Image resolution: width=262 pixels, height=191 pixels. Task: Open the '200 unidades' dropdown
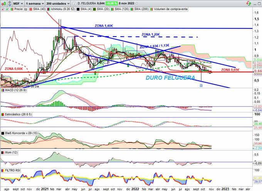[x=58, y=3]
